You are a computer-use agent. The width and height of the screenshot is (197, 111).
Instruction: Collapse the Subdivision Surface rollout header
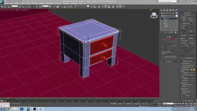(188, 61)
